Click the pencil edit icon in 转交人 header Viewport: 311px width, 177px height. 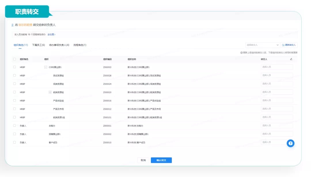(291, 59)
